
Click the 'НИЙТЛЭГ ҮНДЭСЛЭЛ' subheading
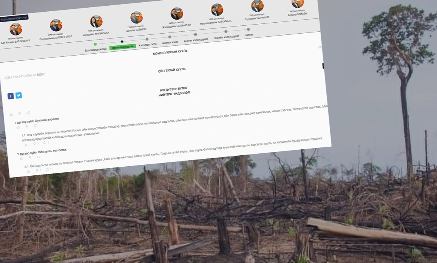click(174, 93)
